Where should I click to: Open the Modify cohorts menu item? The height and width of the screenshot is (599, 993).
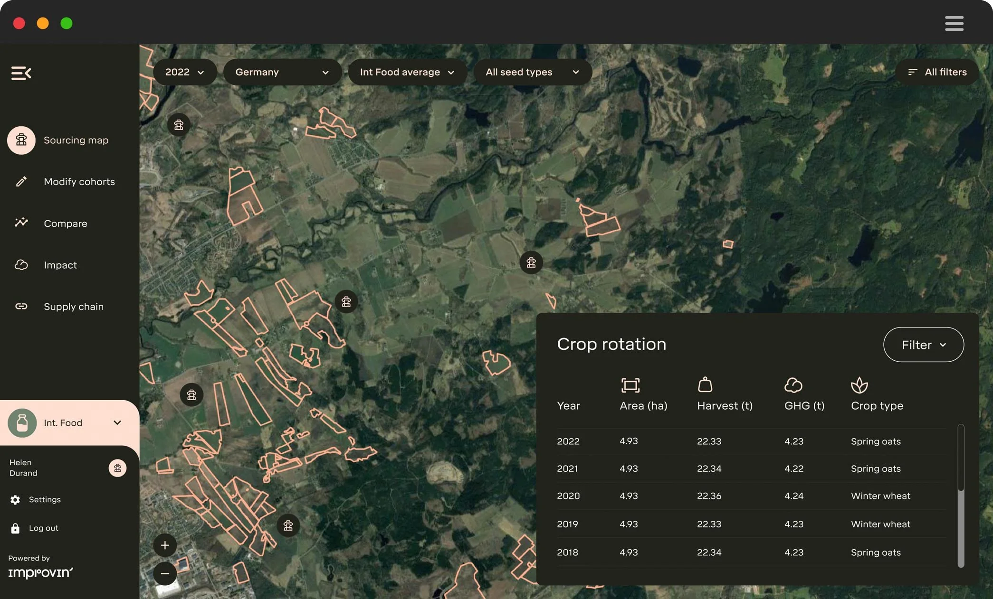tap(79, 182)
